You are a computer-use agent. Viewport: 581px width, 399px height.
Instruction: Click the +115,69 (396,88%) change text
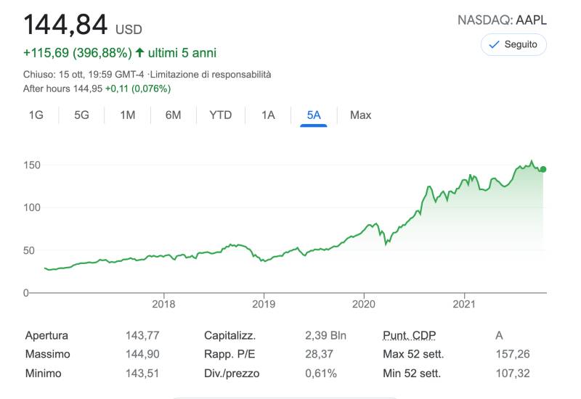(x=78, y=53)
